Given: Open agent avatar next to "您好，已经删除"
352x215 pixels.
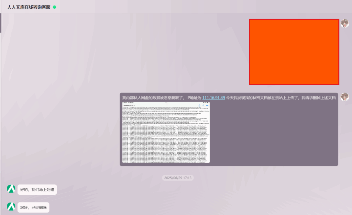Looking at the screenshot, I should (x=11, y=207).
